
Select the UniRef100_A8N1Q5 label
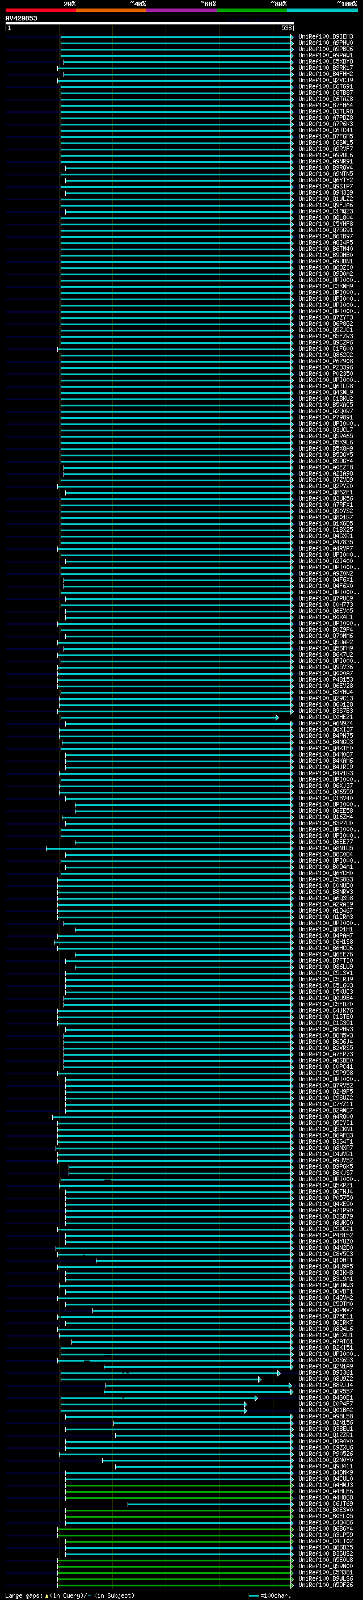click(326, 849)
